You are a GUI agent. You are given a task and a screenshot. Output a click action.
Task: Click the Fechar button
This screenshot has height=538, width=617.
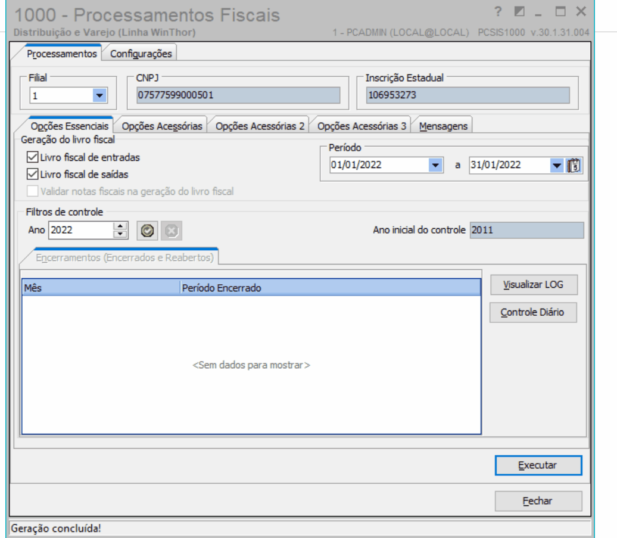(x=538, y=501)
